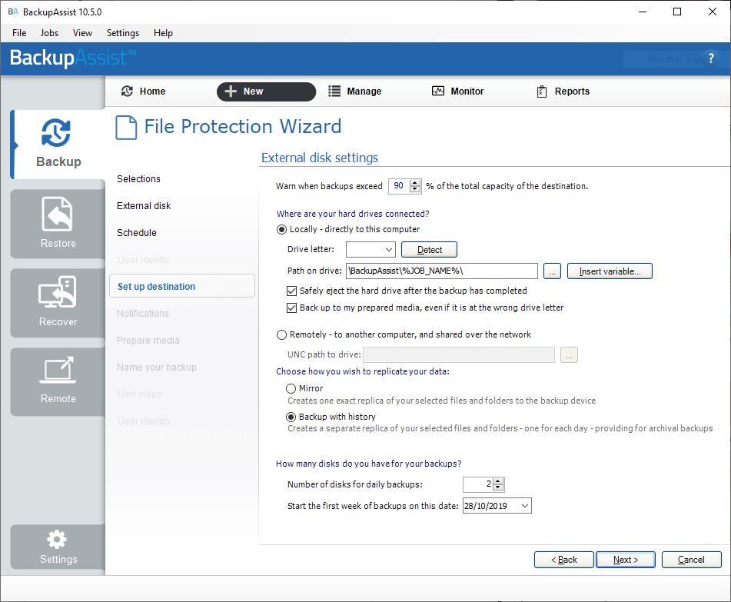Viewport: 731px width, 602px height.
Task: Proceed with the Next button
Action: (x=626, y=560)
